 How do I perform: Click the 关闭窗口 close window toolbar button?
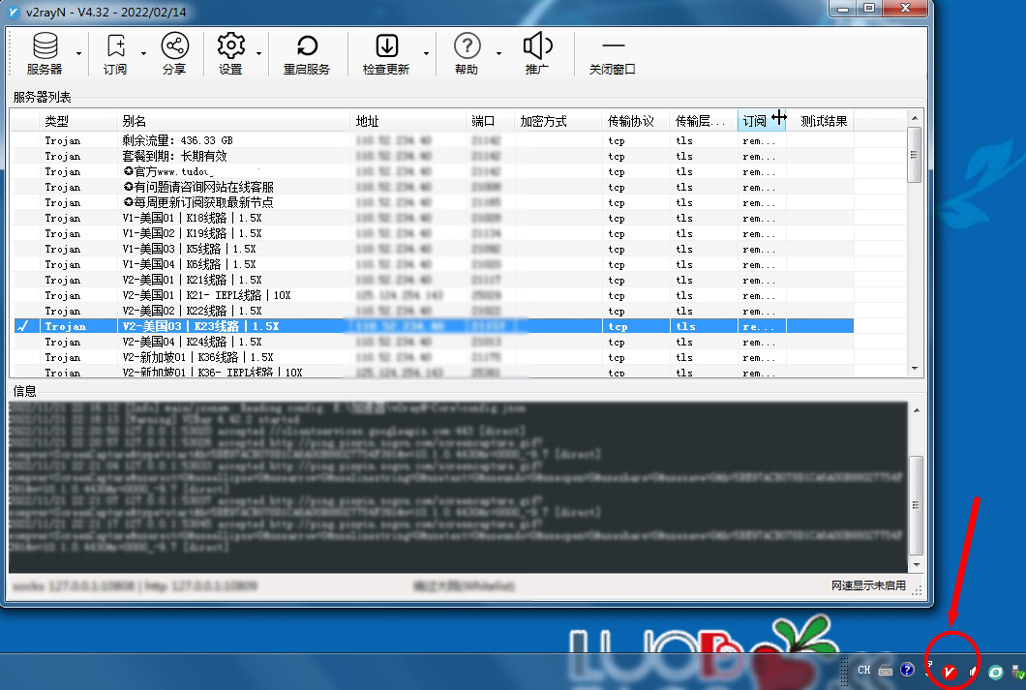coord(613,53)
